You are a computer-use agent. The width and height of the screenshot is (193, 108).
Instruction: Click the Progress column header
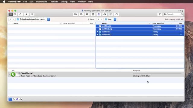click(x=137, y=70)
